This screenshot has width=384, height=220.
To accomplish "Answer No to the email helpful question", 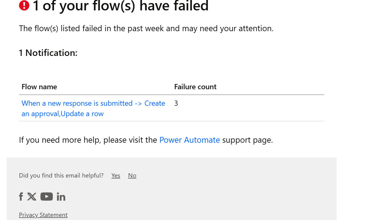I will pyautogui.click(x=132, y=175).
